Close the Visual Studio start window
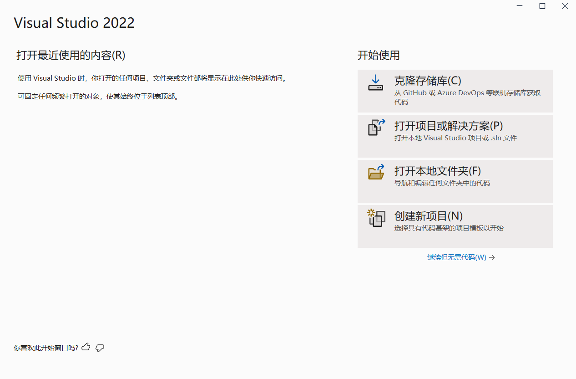Screen dimensions: 576x379 (x=565, y=6)
